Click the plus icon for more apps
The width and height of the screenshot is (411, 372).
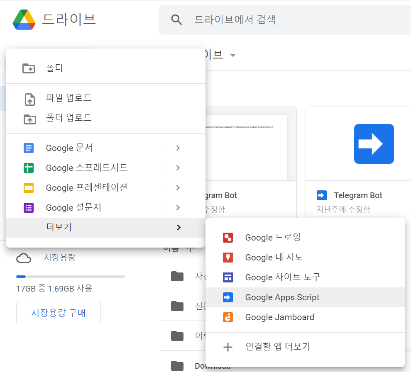[x=228, y=347]
